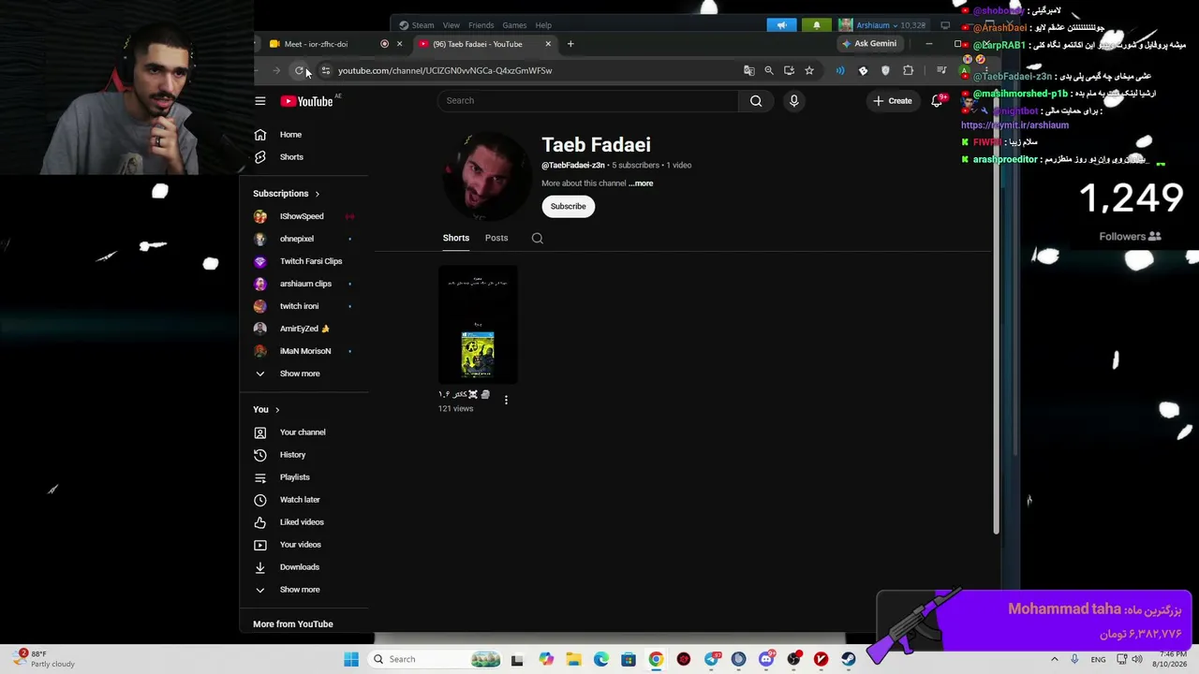This screenshot has width=1199, height=674.
Task: Open the Shorts video thumbnail
Action: click(x=478, y=326)
